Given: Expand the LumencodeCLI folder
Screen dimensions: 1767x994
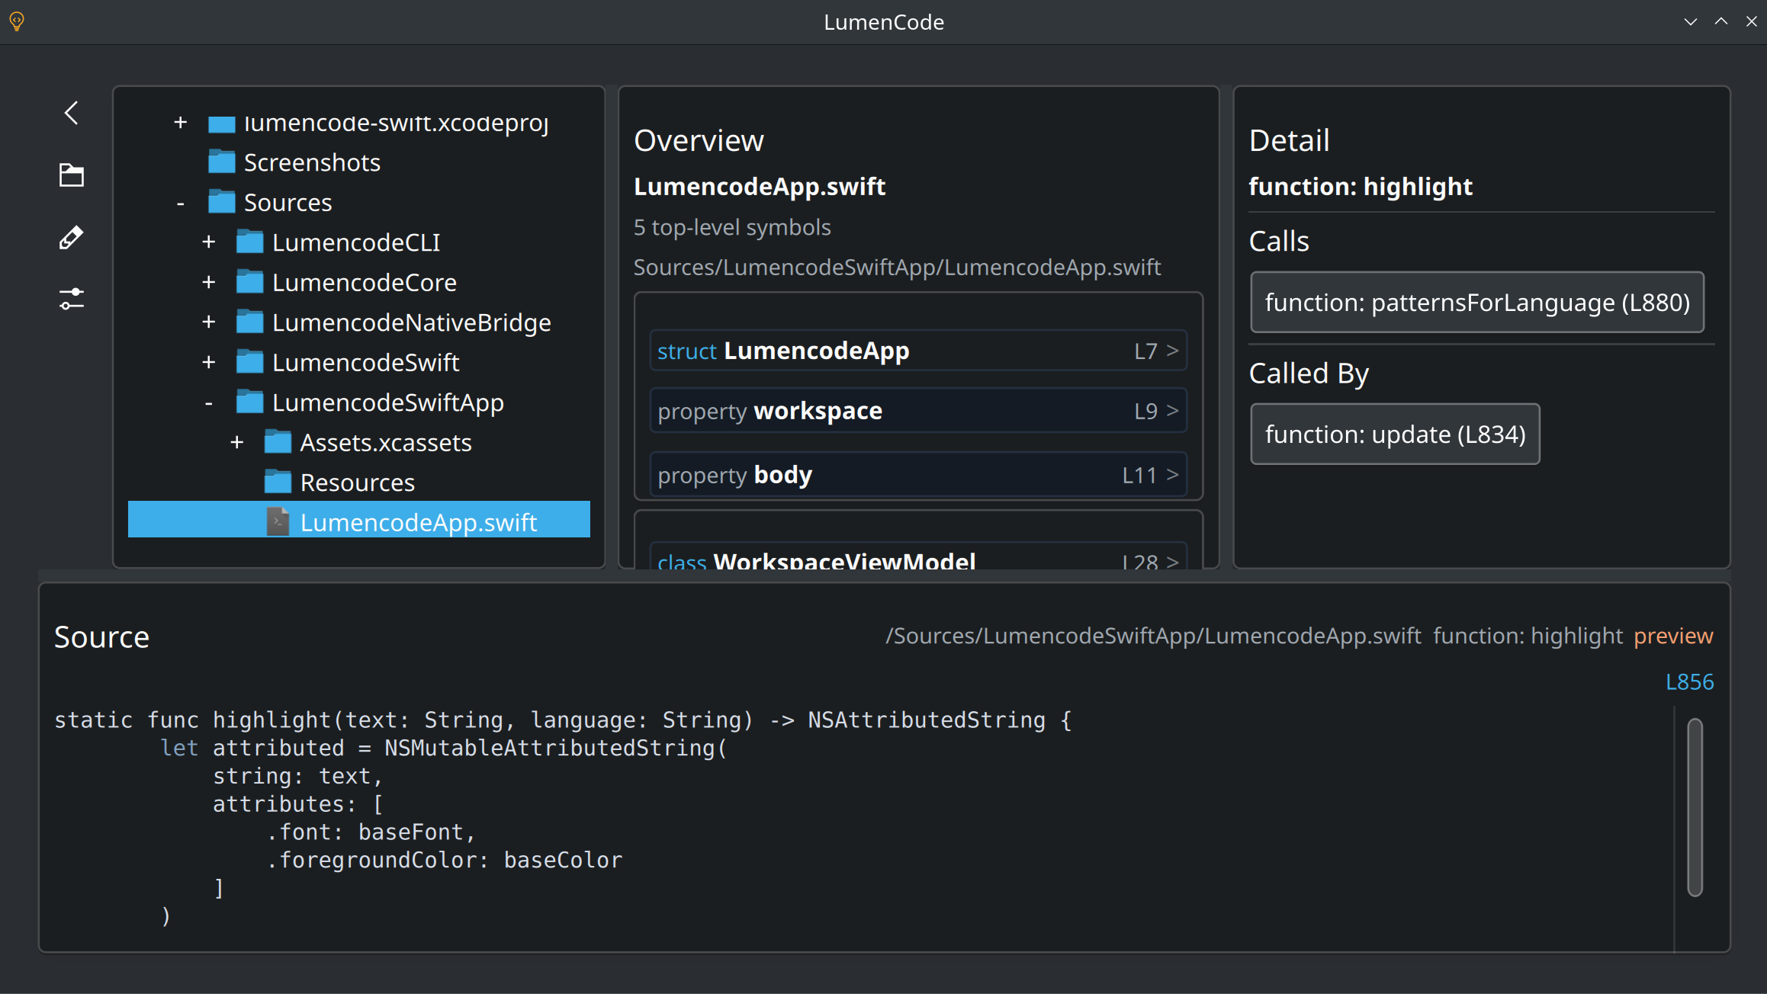Looking at the screenshot, I should [x=208, y=242].
